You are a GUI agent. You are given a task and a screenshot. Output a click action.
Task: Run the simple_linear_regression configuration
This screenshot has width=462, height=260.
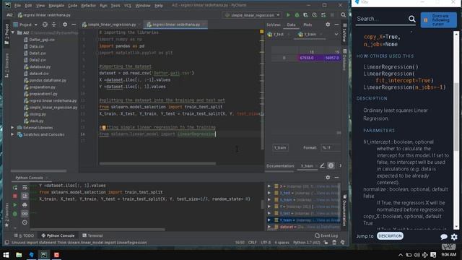click(x=288, y=14)
